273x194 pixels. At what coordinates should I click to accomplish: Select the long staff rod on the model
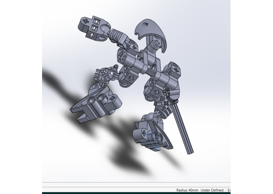[x=183, y=128]
